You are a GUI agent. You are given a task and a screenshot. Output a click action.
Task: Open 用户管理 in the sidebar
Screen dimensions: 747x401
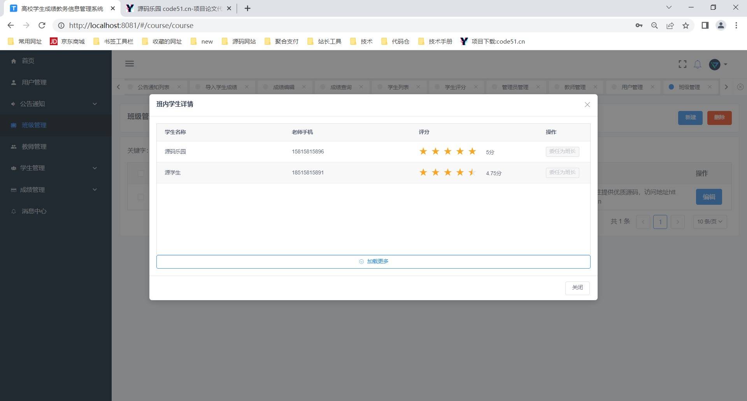(x=56, y=82)
